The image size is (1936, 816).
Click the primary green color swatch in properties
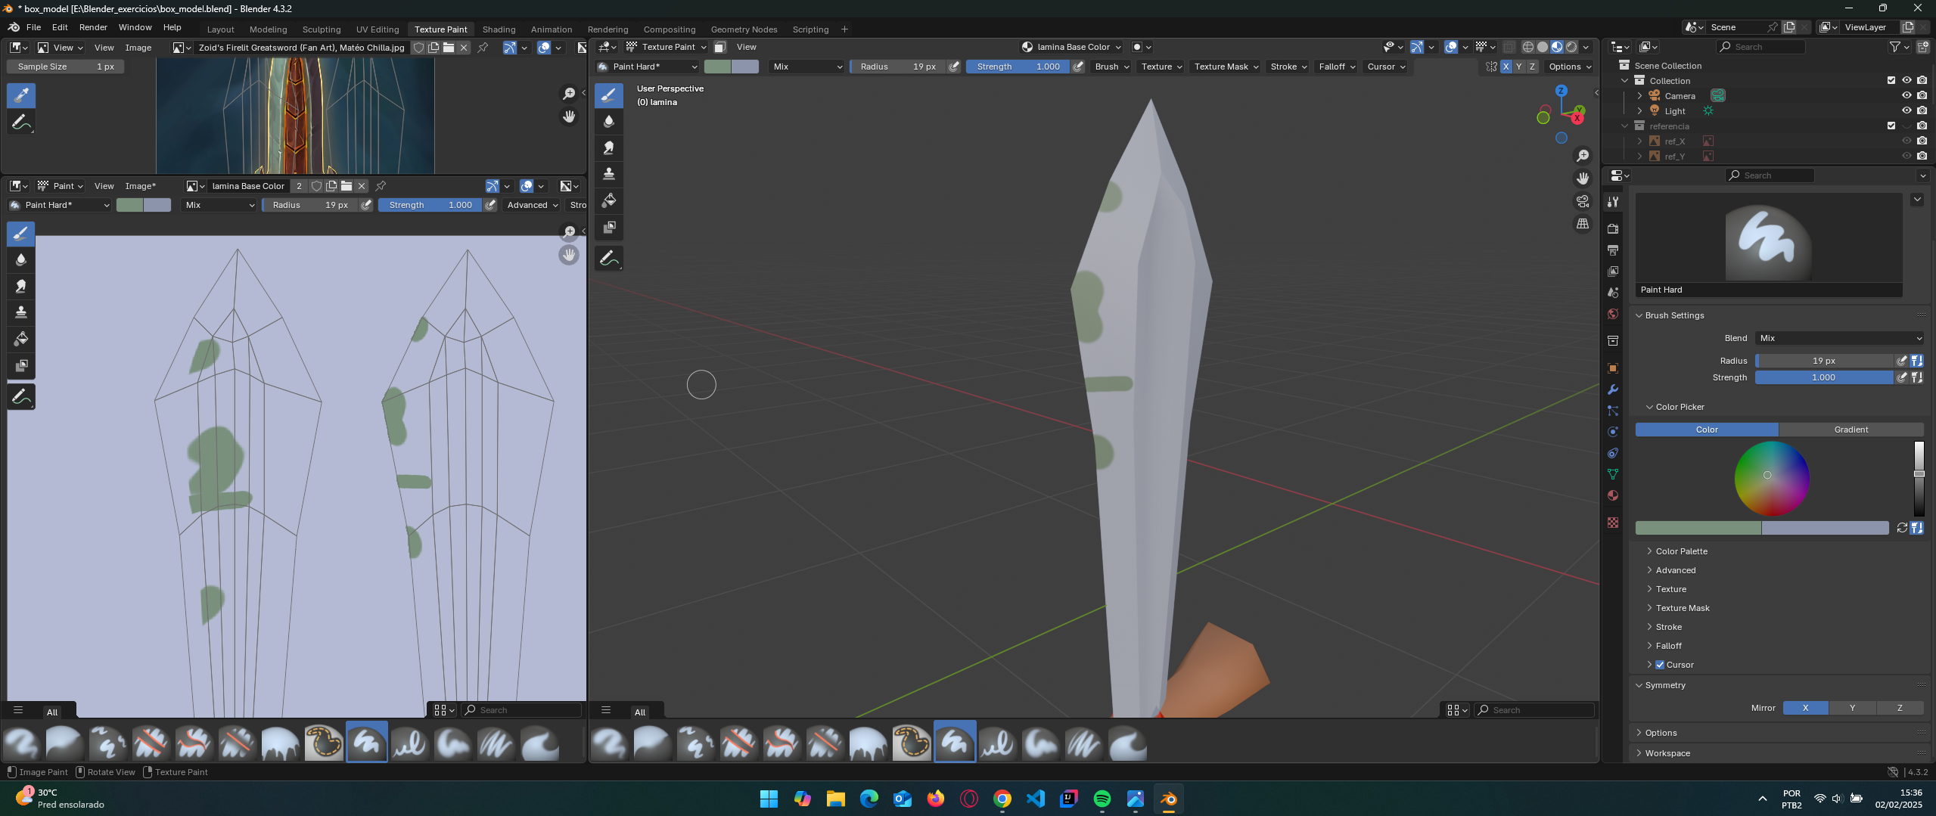click(x=1698, y=528)
